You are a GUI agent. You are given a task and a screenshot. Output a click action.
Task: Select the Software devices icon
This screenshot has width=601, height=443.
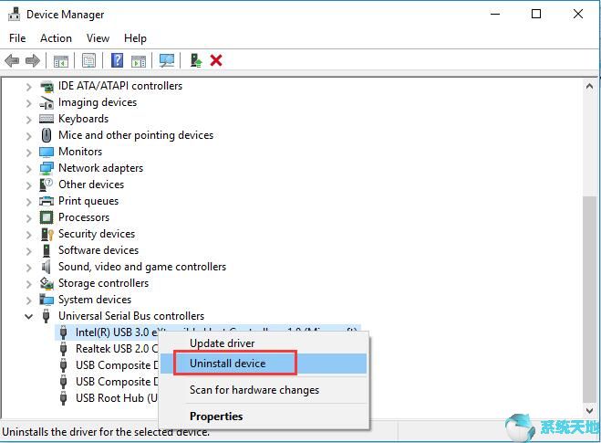(x=47, y=250)
